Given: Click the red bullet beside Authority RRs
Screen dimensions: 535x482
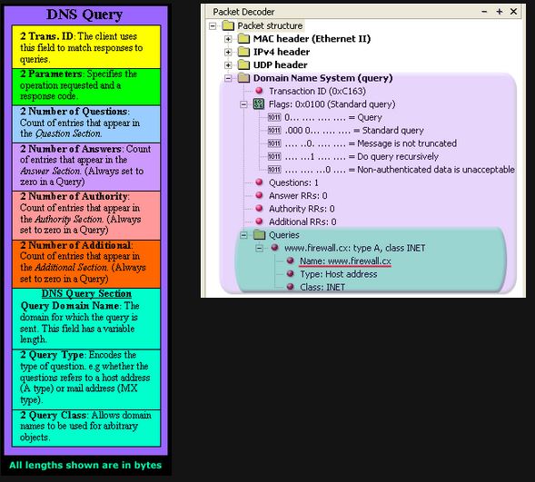Looking at the screenshot, I should 259,208.
